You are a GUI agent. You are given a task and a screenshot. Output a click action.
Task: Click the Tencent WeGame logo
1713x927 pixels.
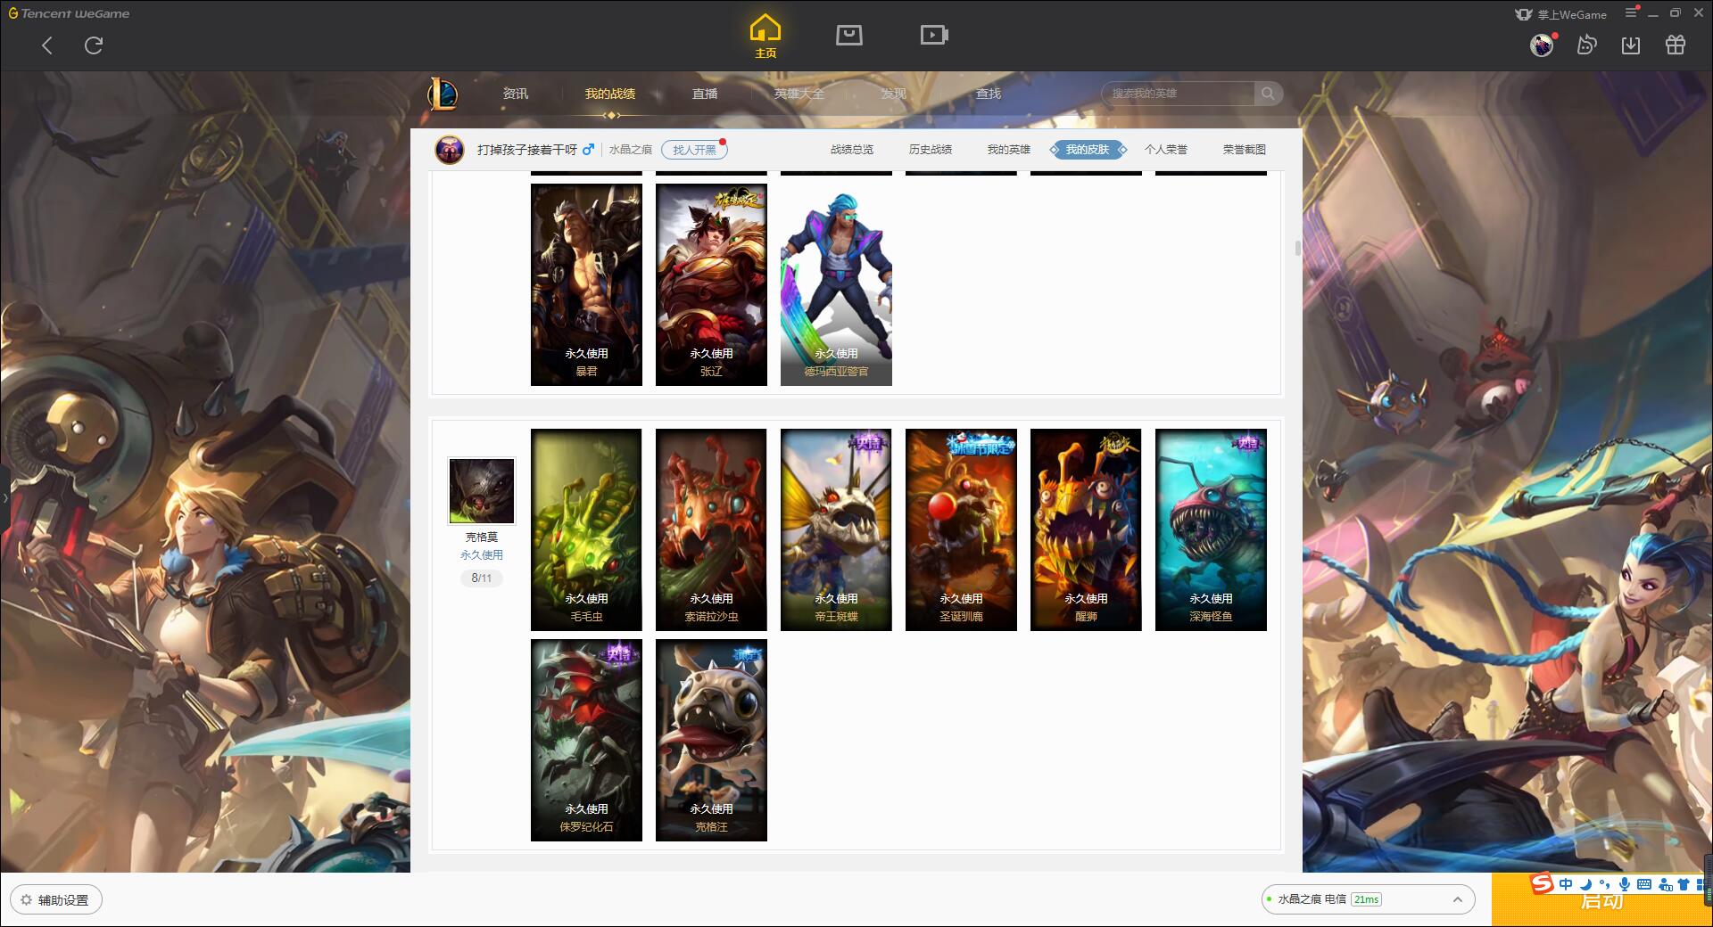coord(69,13)
